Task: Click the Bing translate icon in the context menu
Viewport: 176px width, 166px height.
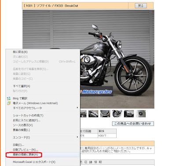Action: [9, 98]
